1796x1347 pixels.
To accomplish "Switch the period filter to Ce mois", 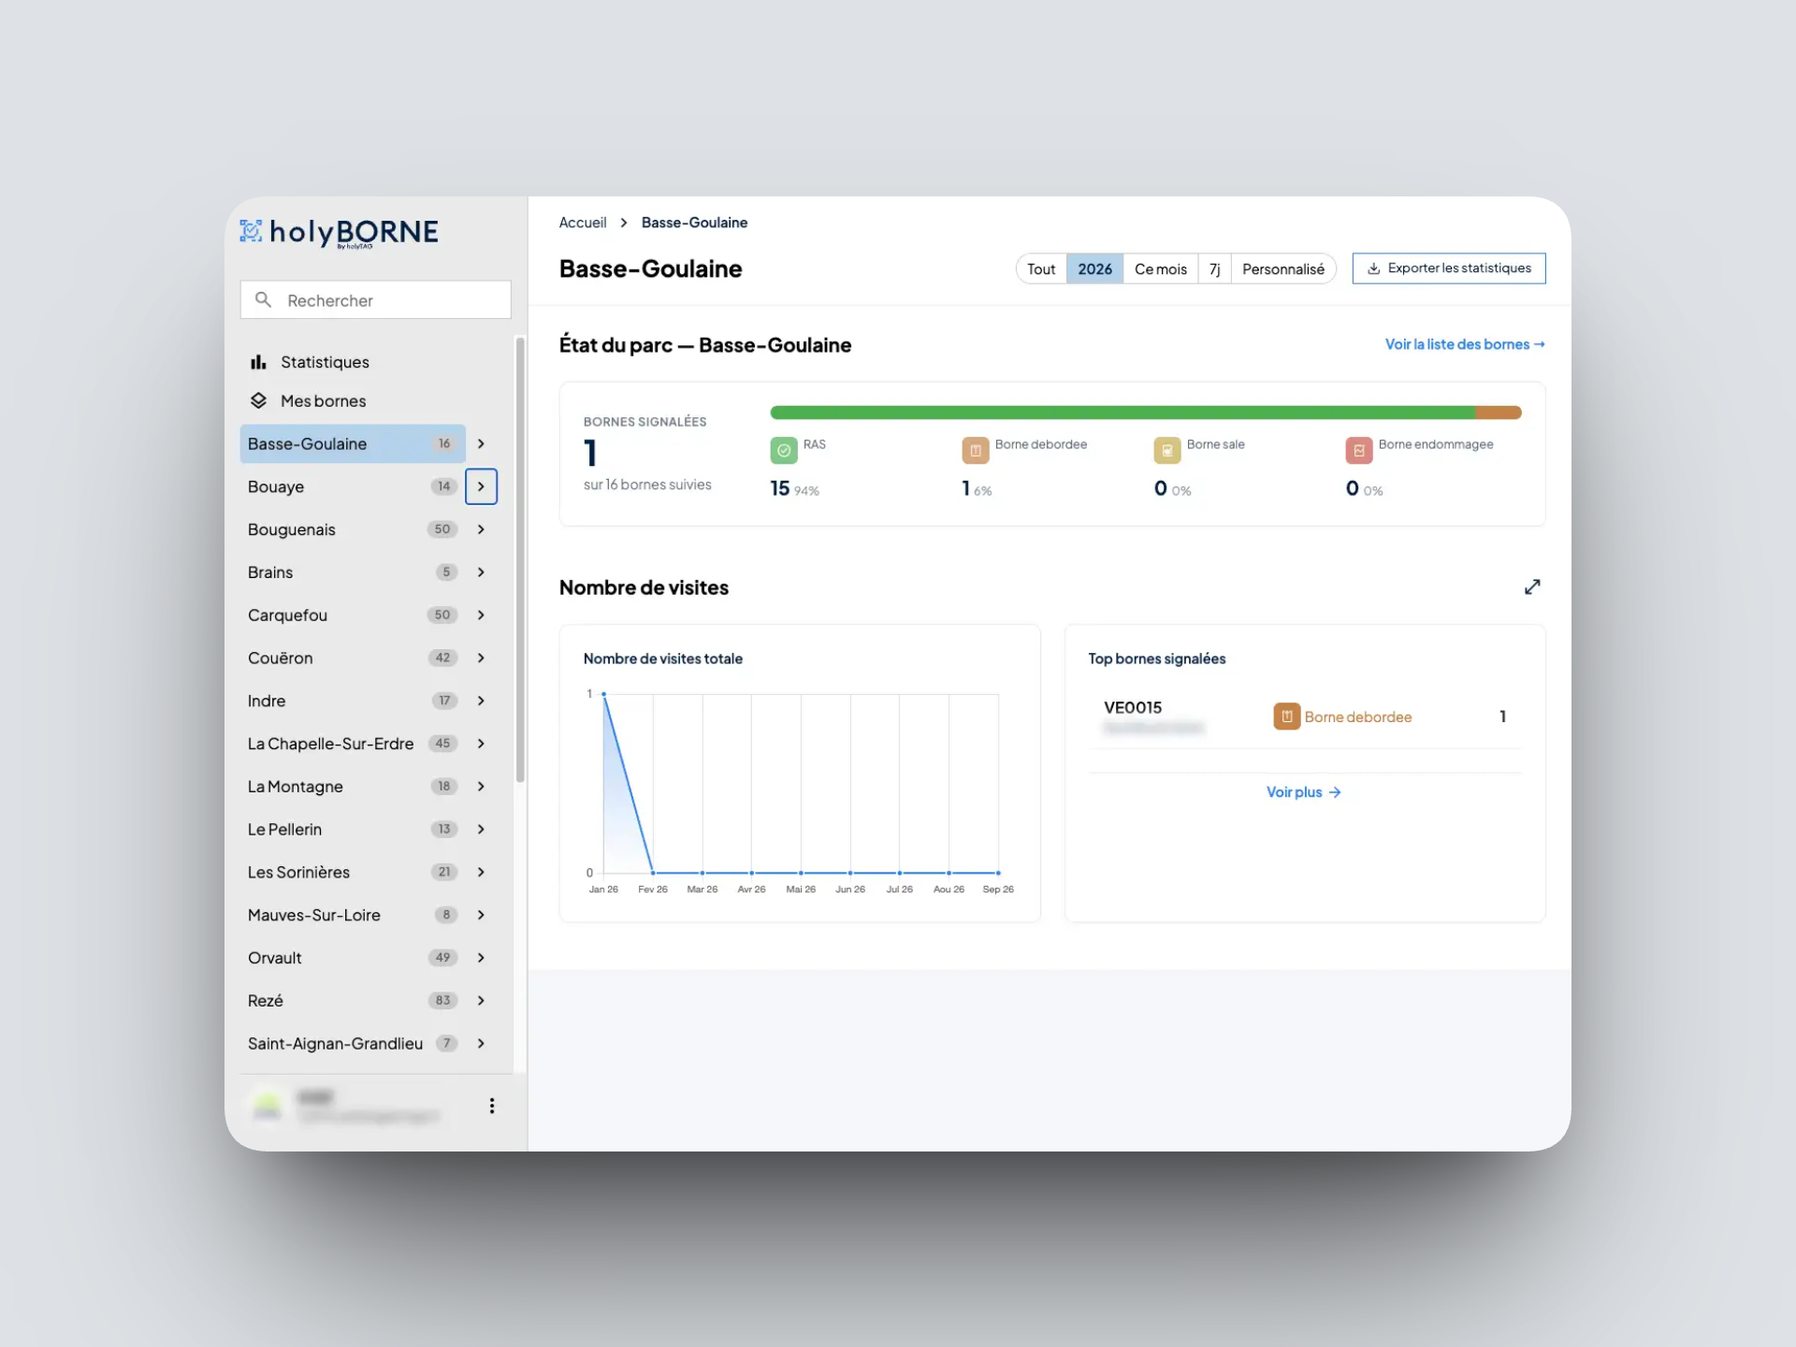I will (1161, 268).
